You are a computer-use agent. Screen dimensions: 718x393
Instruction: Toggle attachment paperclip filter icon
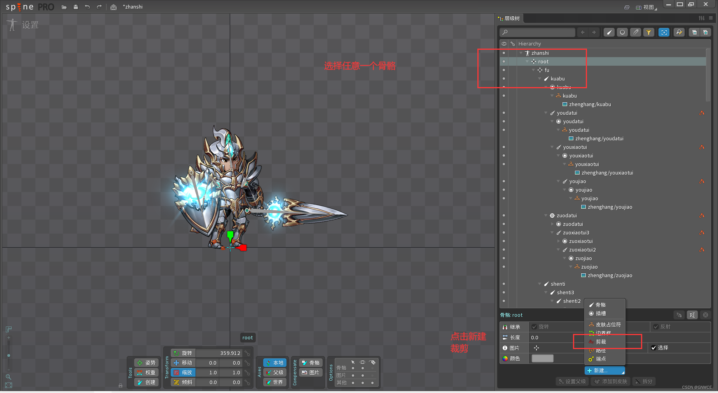(x=636, y=32)
